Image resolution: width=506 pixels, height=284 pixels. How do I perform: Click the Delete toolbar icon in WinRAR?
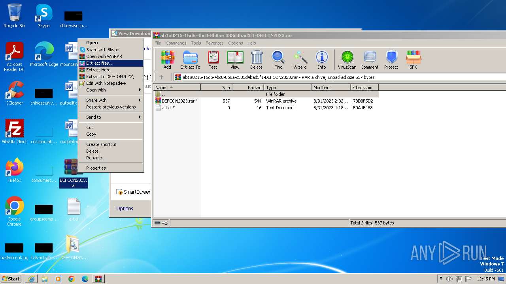coord(257,60)
